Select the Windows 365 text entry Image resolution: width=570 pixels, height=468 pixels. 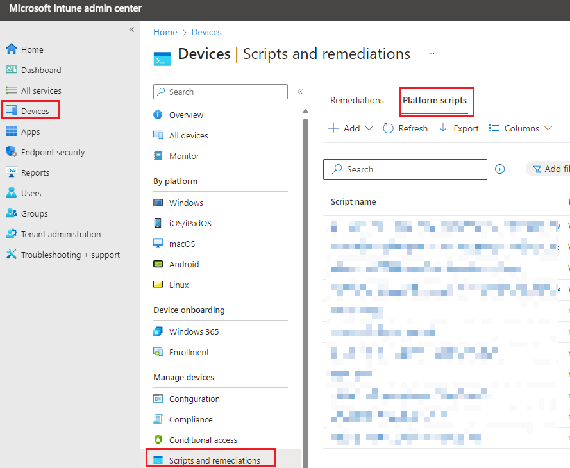(194, 331)
